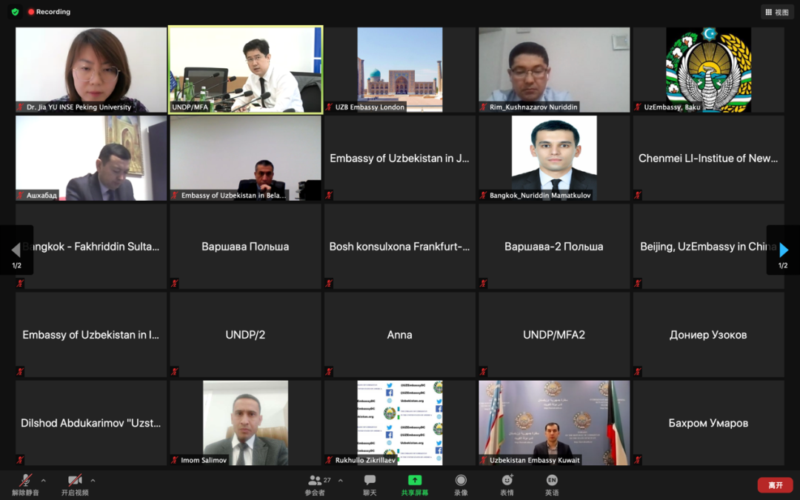
Task: Click muted mic icon on Варшава-2 Польша tile
Action: point(483,283)
